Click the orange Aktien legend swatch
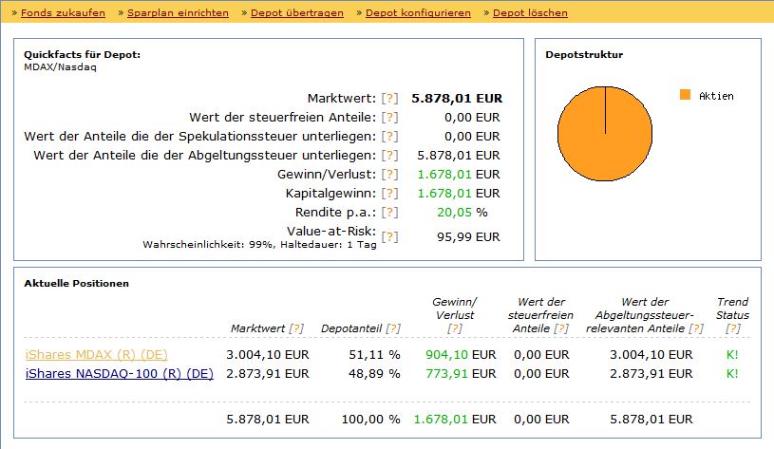 (x=685, y=95)
